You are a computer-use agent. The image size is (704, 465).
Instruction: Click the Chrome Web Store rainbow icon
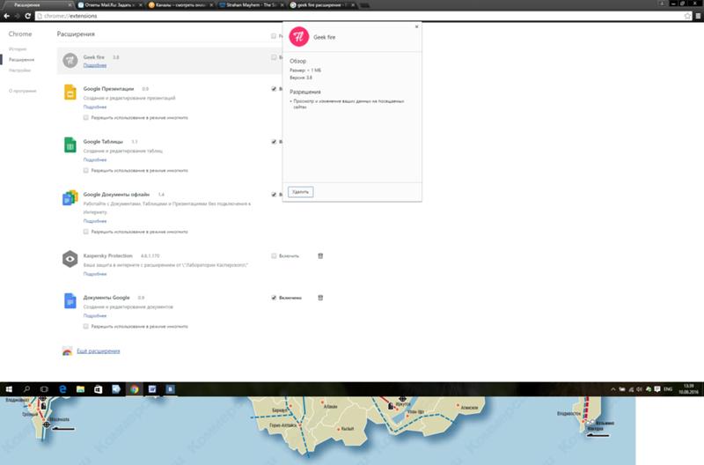pos(68,351)
